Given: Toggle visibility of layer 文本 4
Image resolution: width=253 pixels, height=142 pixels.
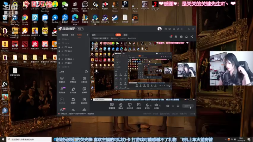Looking at the screenshot, I should click(x=59, y=47).
